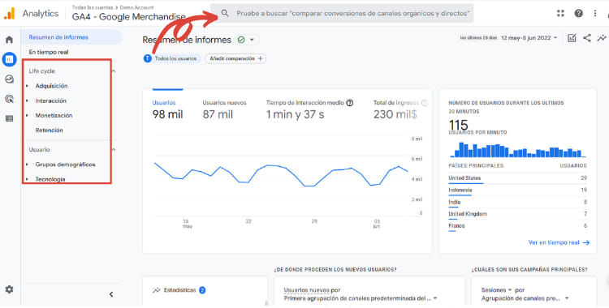The height and width of the screenshot is (308, 609).
Task: Click the Añadir comparación button
Action: click(235, 58)
